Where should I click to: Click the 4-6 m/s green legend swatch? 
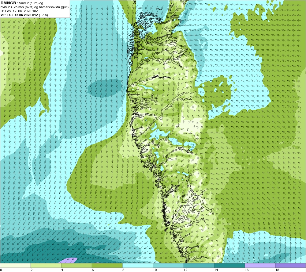76,266
